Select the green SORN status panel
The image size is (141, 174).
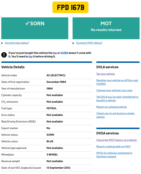35,28
